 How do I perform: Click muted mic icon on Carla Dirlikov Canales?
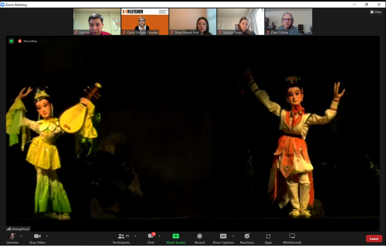click(124, 32)
